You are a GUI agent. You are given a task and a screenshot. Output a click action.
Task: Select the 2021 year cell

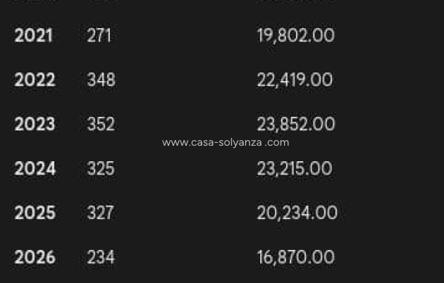(x=33, y=35)
